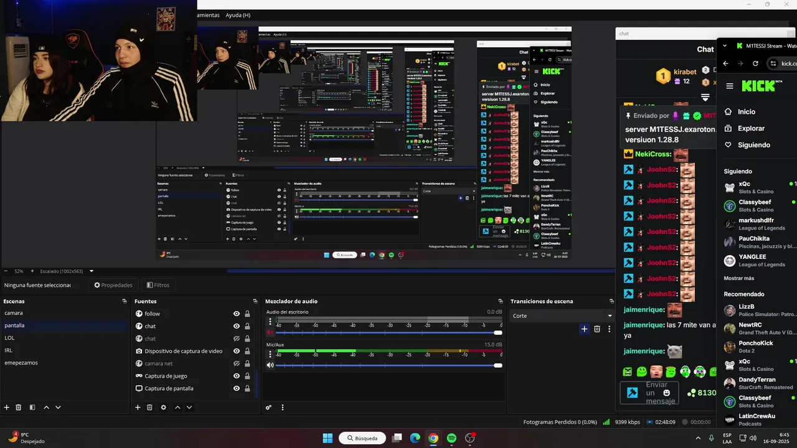Open the Corte transition dropdown

(x=562, y=315)
